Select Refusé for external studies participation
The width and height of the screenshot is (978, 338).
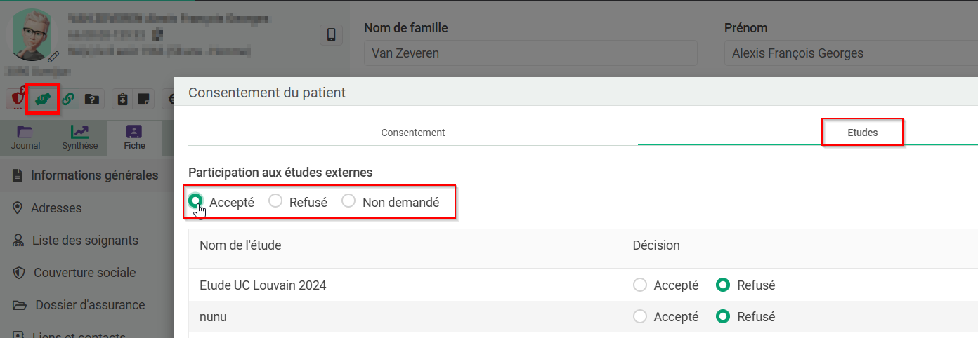point(299,202)
